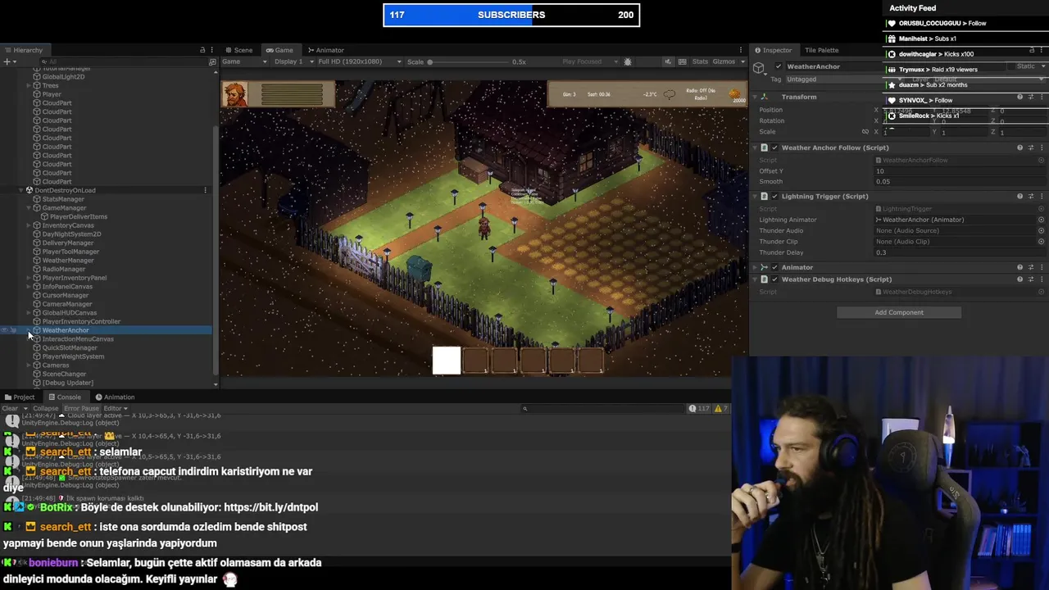Open help icon for the Animator component
The image size is (1049, 590).
[1019, 267]
